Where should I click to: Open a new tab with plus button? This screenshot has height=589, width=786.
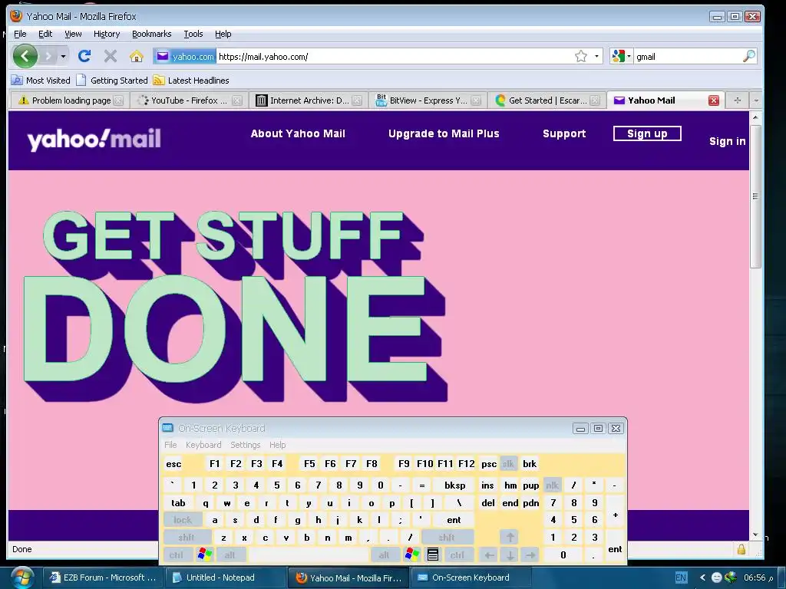pos(737,100)
